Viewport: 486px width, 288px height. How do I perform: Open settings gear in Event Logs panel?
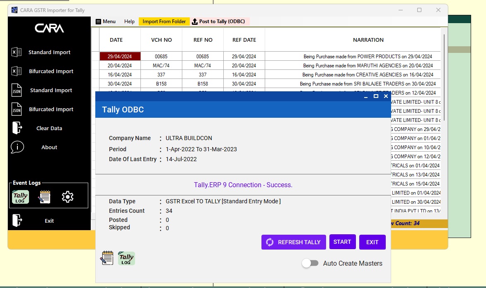(x=68, y=197)
